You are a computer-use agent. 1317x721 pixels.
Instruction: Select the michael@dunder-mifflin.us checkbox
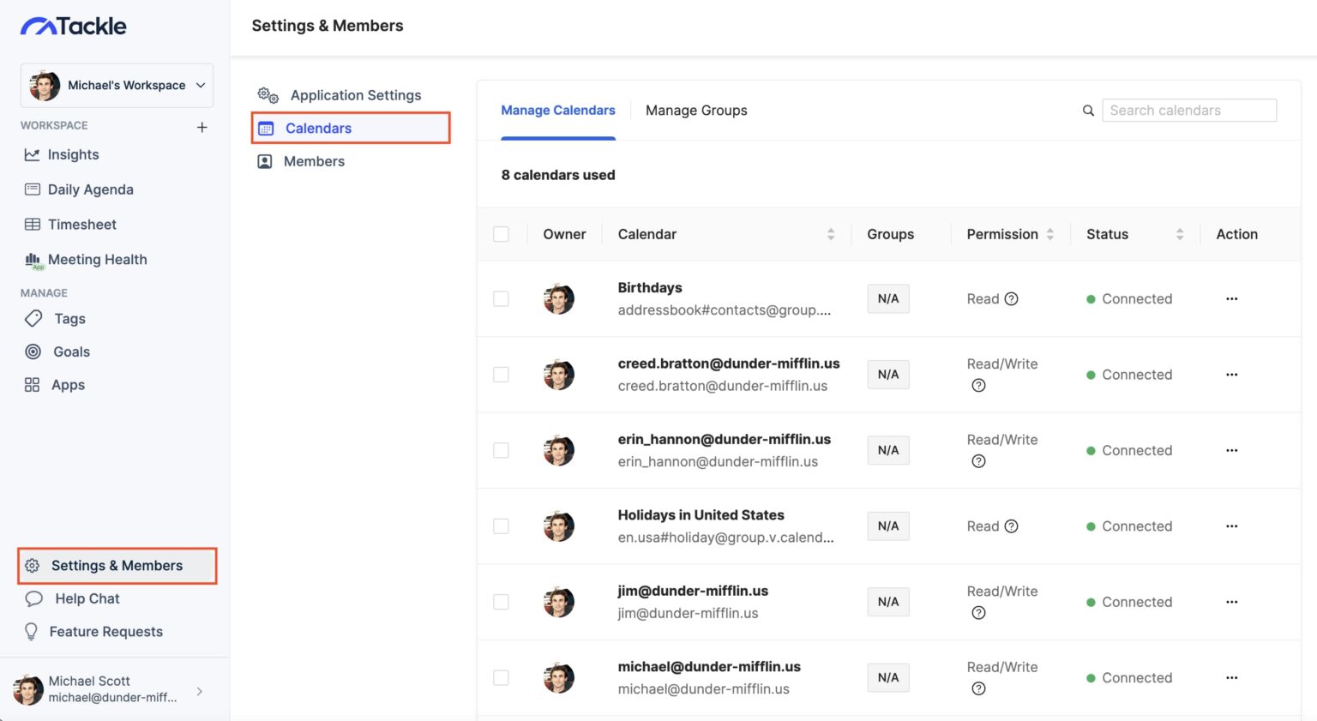502,677
